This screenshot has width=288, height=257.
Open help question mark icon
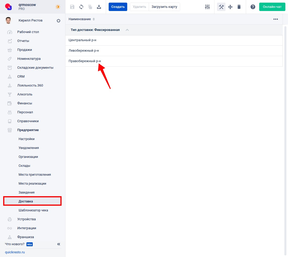253,7
